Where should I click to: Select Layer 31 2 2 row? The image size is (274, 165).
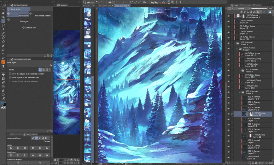pyautogui.click(x=257, y=98)
